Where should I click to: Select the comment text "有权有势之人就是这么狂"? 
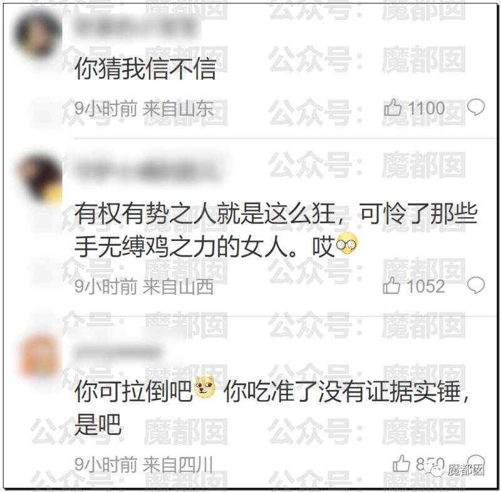pos(205,213)
